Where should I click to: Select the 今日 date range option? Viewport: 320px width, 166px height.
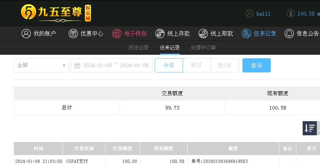pos(169,65)
